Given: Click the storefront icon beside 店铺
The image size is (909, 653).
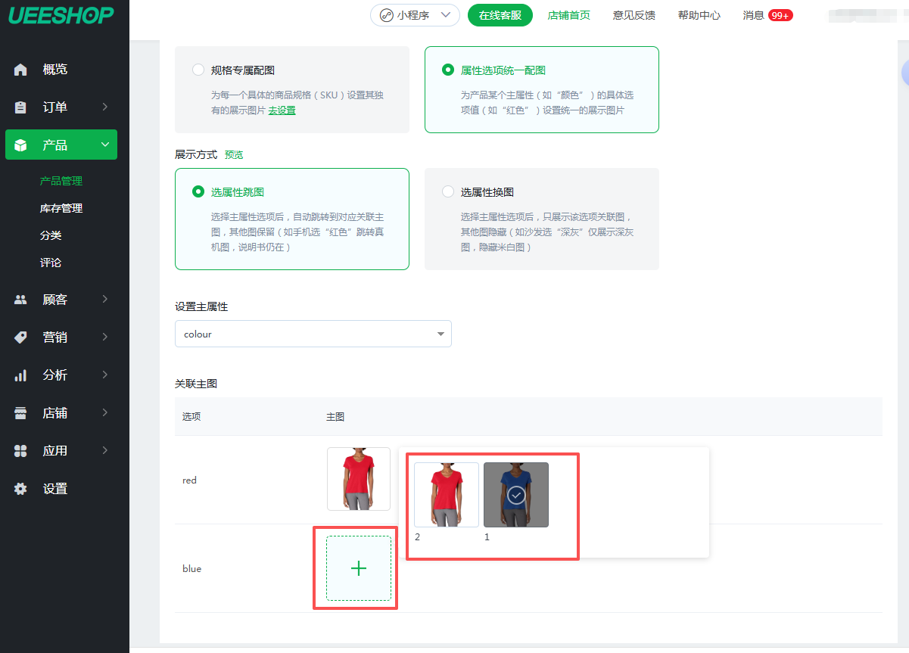Looking at the screenshot, I should pyautogui.click(x=21, y=413).
